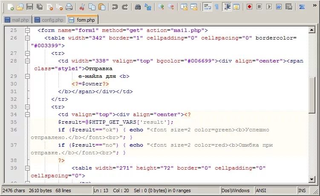The image size is (320, 196).
Task: Open Find with the binoculars icon
Action: (138, 7)
